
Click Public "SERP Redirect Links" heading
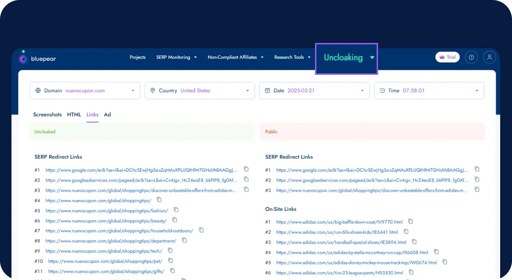tap(289, 157)
